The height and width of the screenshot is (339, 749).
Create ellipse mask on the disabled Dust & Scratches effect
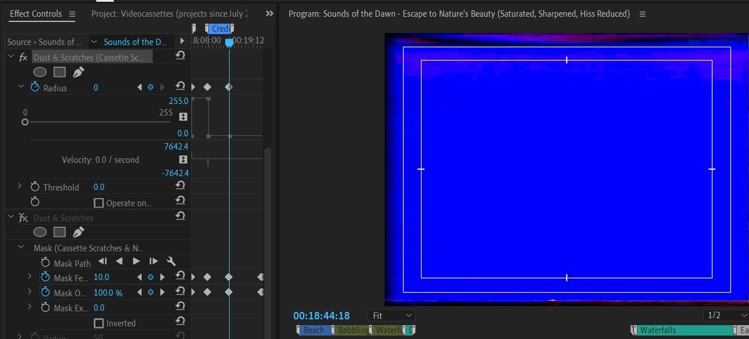point(39,232)
